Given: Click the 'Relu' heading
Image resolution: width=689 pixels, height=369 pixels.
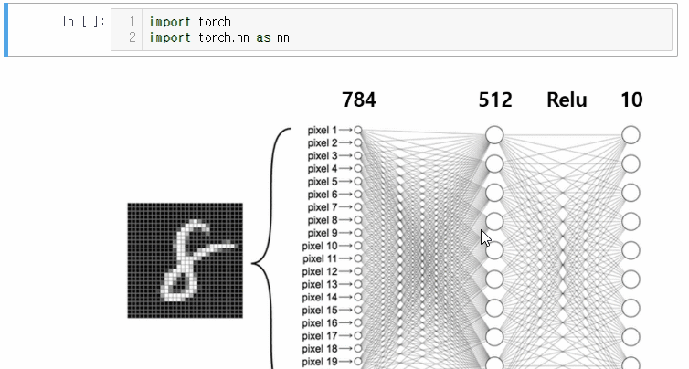Looking at the screenshot, I should [x=567, y=100].
